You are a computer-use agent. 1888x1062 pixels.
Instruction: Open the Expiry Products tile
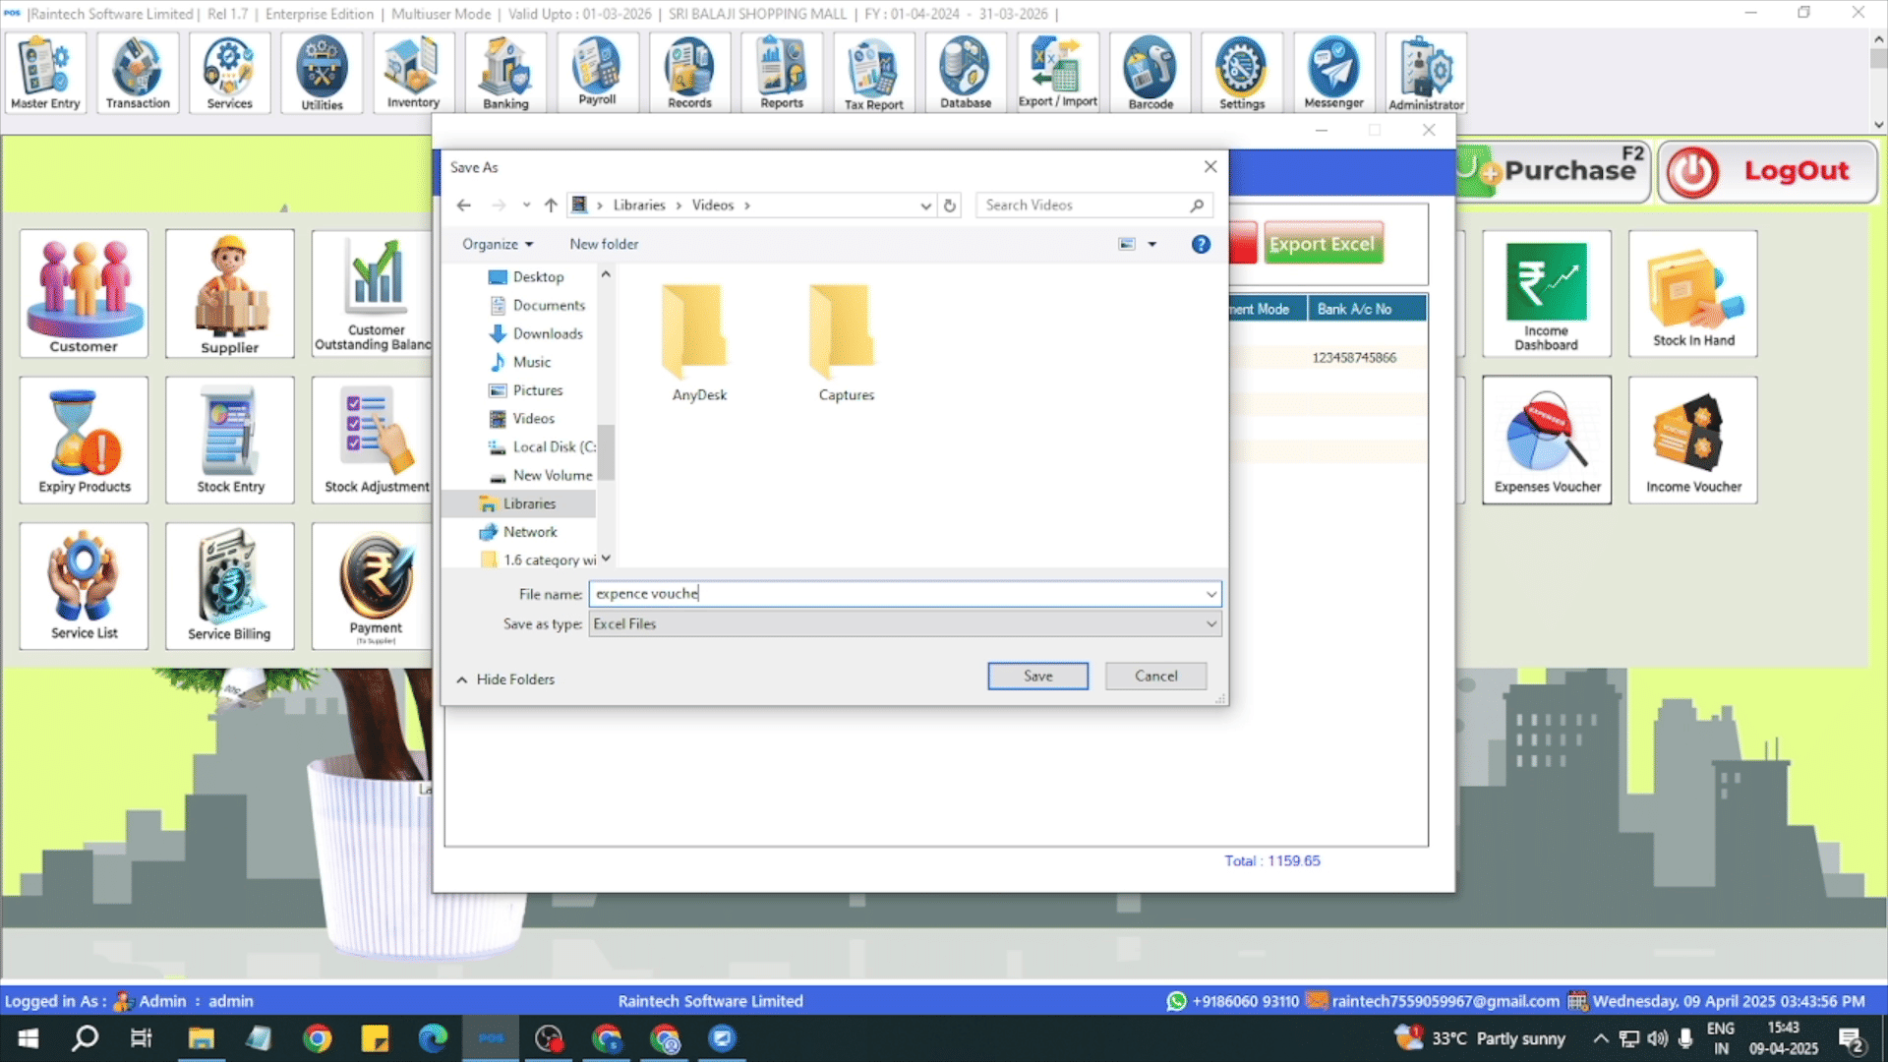tap(84, 440)
